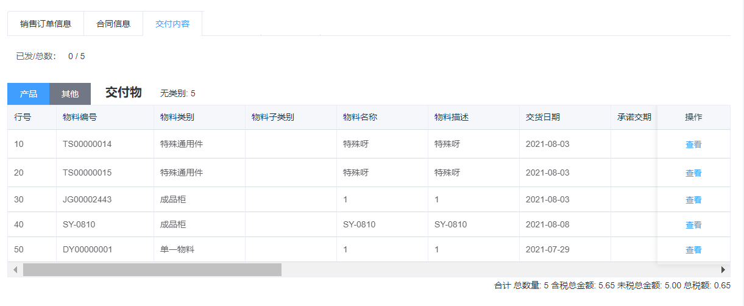View details for row 10
Screen dimensions: 744x306
(x=693, y=144)
